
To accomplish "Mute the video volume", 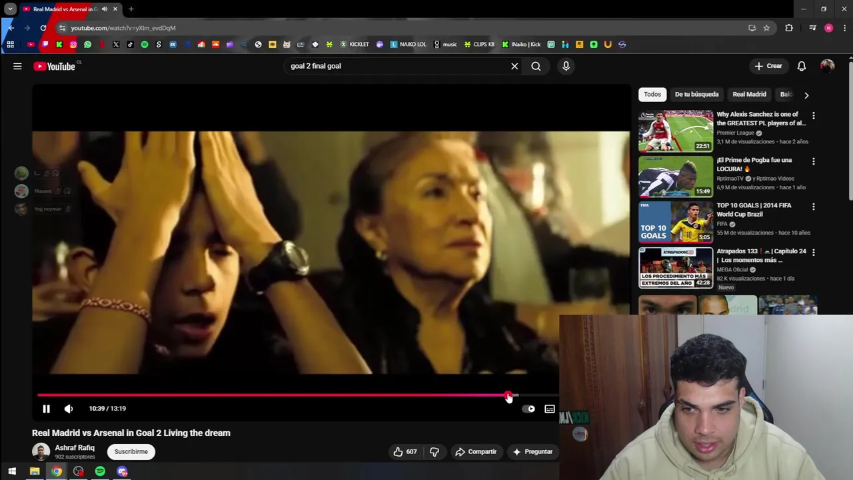I will [x=69, y=409].
